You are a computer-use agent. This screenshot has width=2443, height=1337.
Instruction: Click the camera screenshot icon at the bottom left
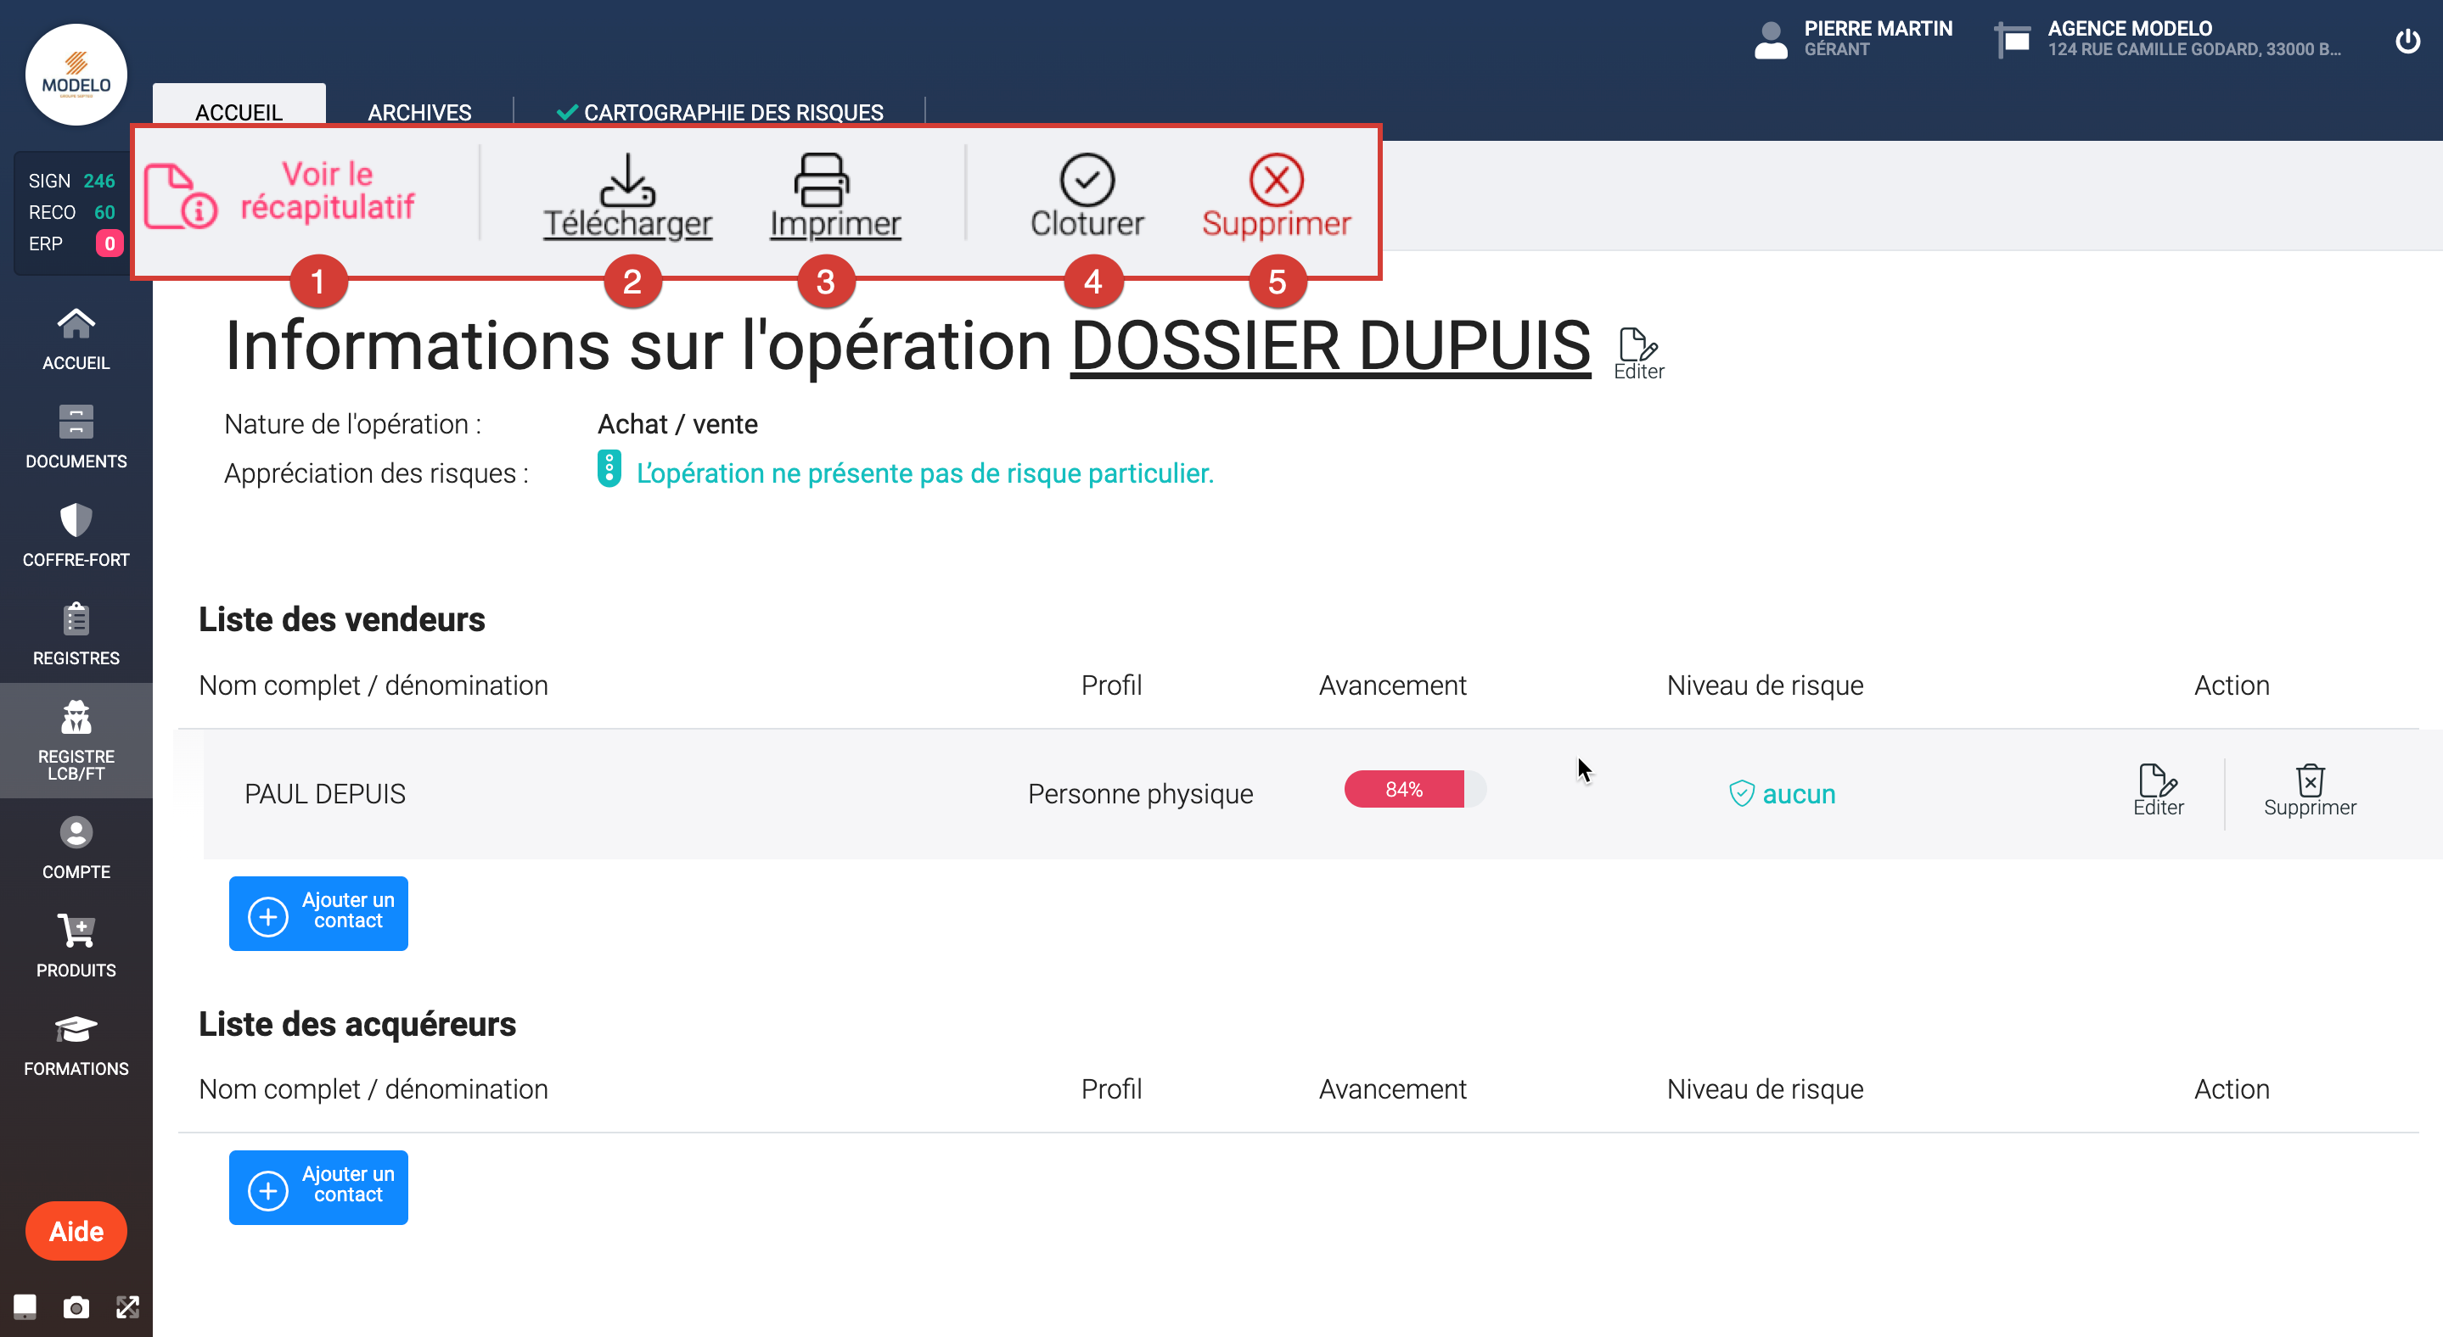click(76, 1307)
